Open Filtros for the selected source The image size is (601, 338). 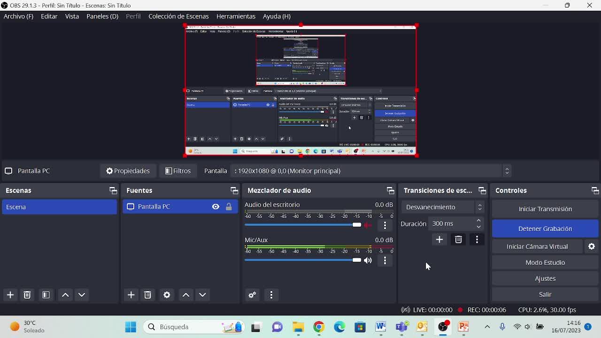click(x=178, y=171)
